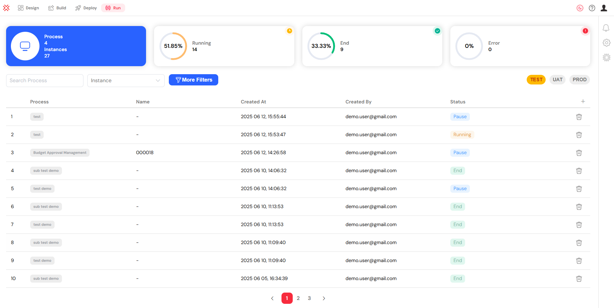Click the debug chip icon in the sidebar

click(x=607, y=57)
